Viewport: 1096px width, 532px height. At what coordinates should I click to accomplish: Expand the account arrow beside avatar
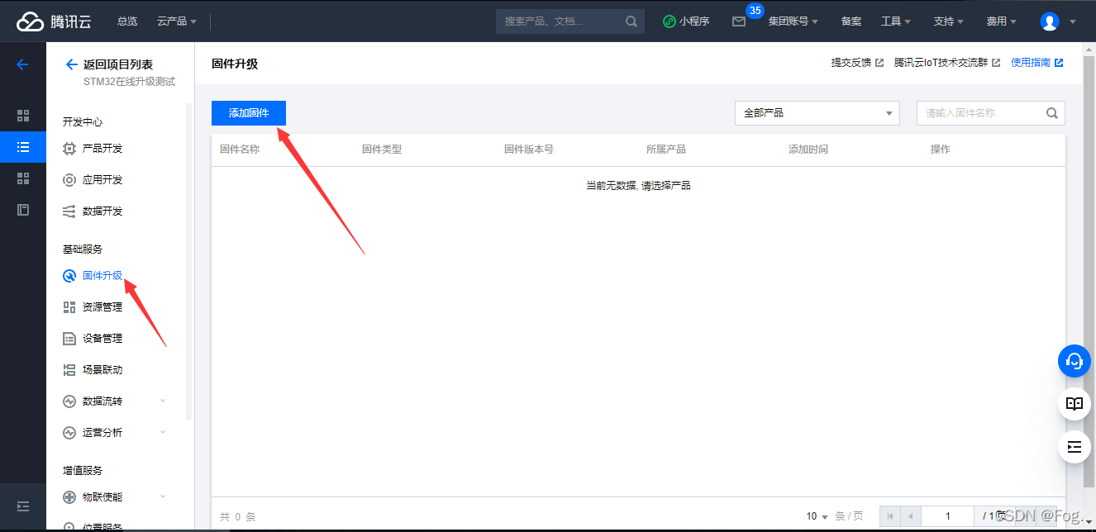[1073, 22]
